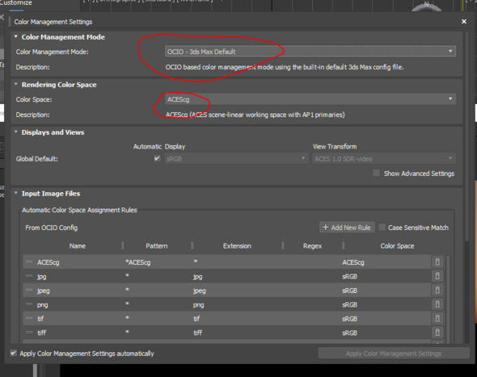Screen dimensions: 477x377
Task: Collapse the Input Image Files section
Action: click(x=16, y=193)
